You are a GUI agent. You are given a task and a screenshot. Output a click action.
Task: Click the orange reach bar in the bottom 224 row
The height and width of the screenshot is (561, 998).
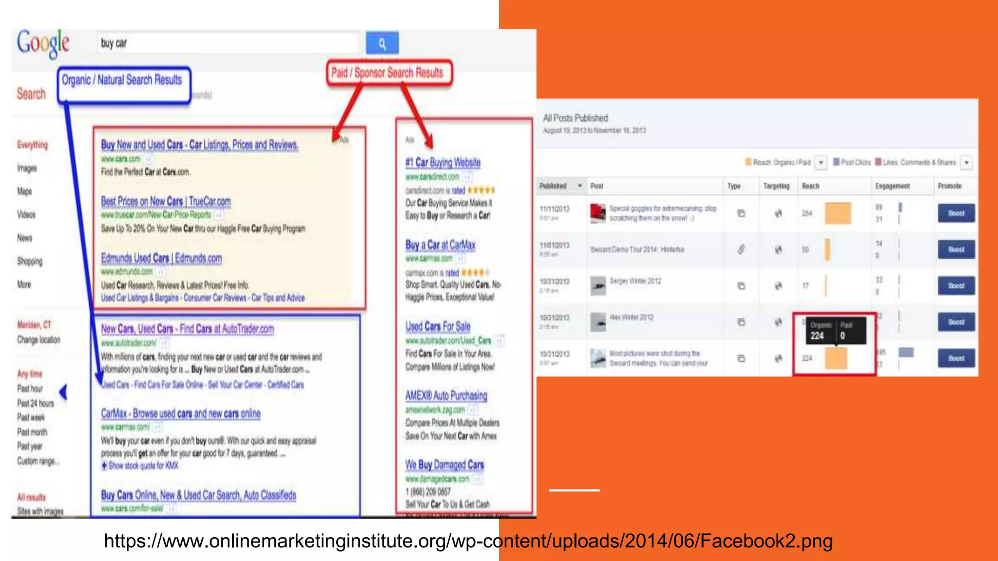click(x=836, y=358)
